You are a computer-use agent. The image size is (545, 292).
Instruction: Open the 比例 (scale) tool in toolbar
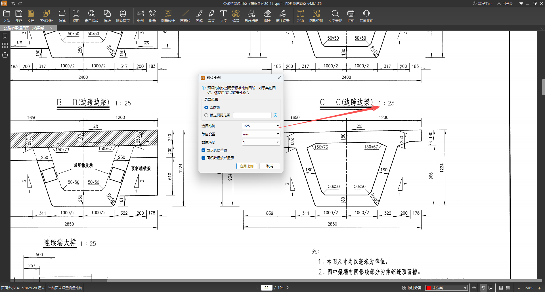[140, 16]
